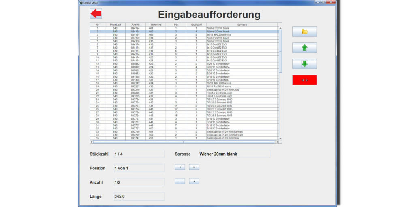The width and height of the screenshot is (415, 207).
Task: Select row with Referenz A38
Action: 184,96
